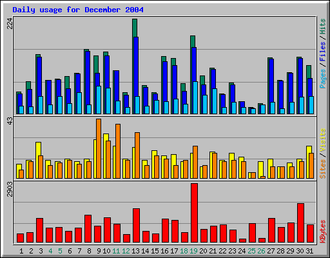Select the red KBytes bar for day 13
Viewport: 330px width, 258px height.
point(136,226)
